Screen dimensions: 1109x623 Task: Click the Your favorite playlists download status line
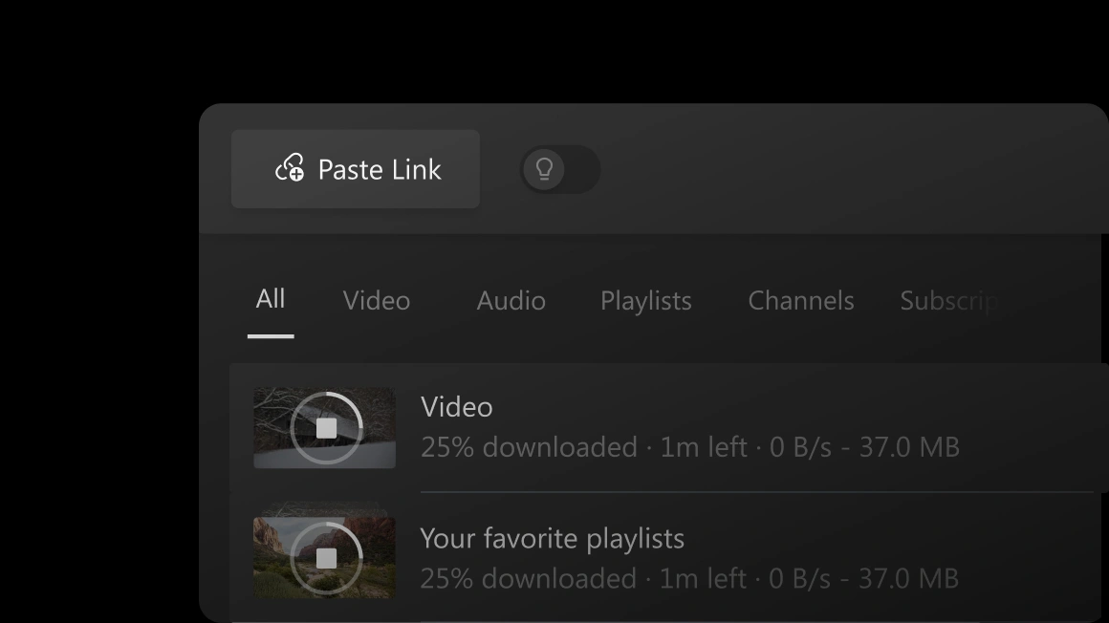click(689, 578)
